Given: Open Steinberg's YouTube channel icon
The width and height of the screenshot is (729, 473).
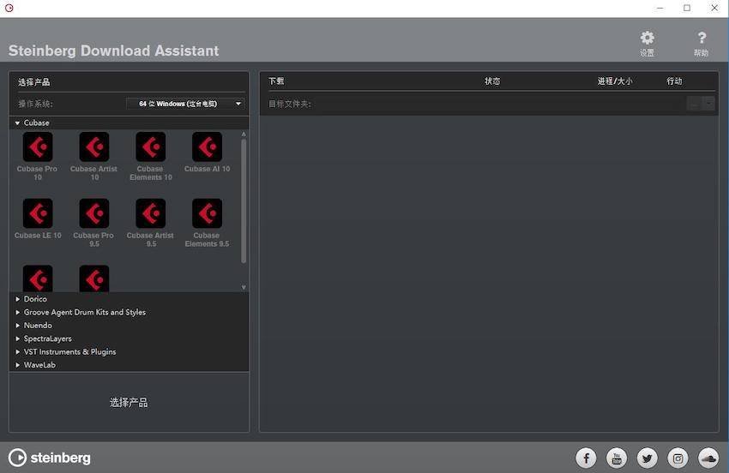Looking at the screenshot, I should coord(617,458).
